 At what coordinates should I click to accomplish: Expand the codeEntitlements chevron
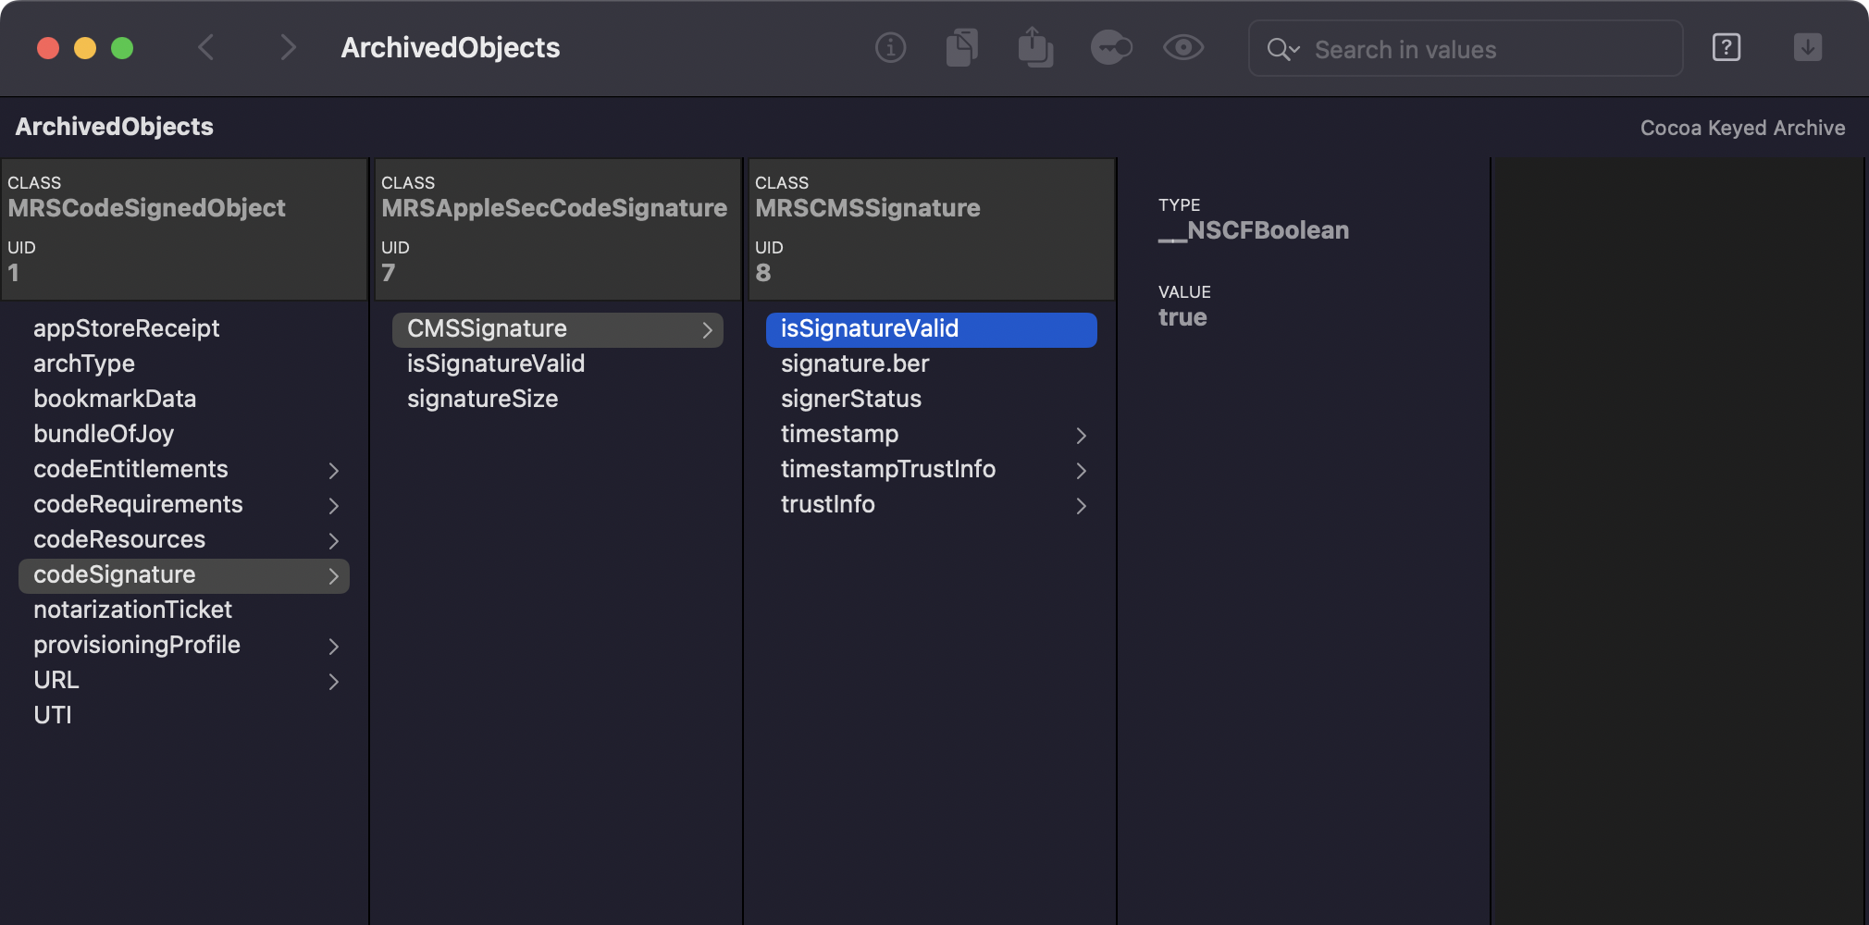tap(334, 471)
